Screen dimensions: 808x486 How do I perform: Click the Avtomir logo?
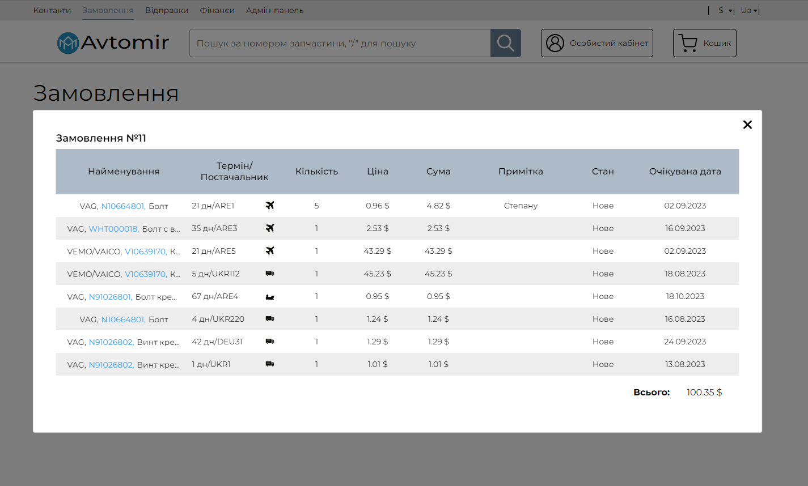113,42
